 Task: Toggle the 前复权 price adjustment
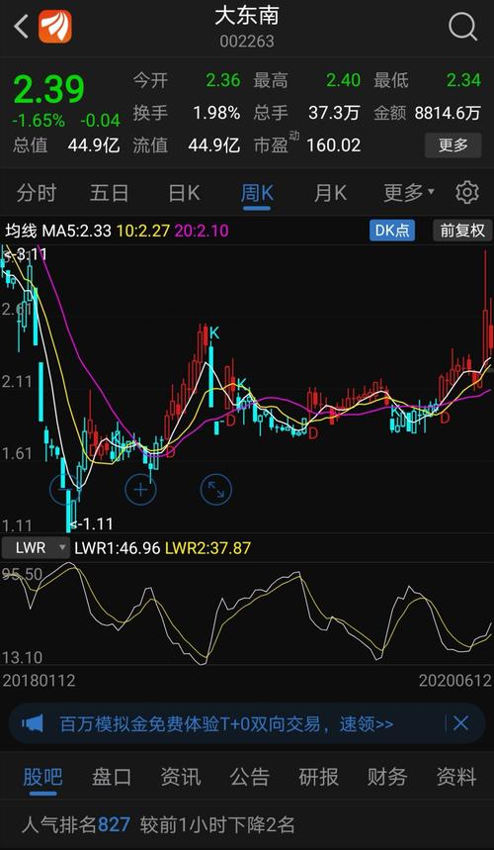click(462, 231)
